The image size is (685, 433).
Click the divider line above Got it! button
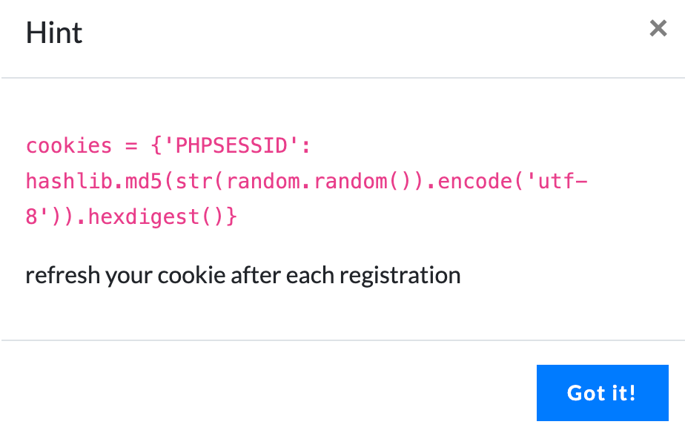click(x=342, y=340)
